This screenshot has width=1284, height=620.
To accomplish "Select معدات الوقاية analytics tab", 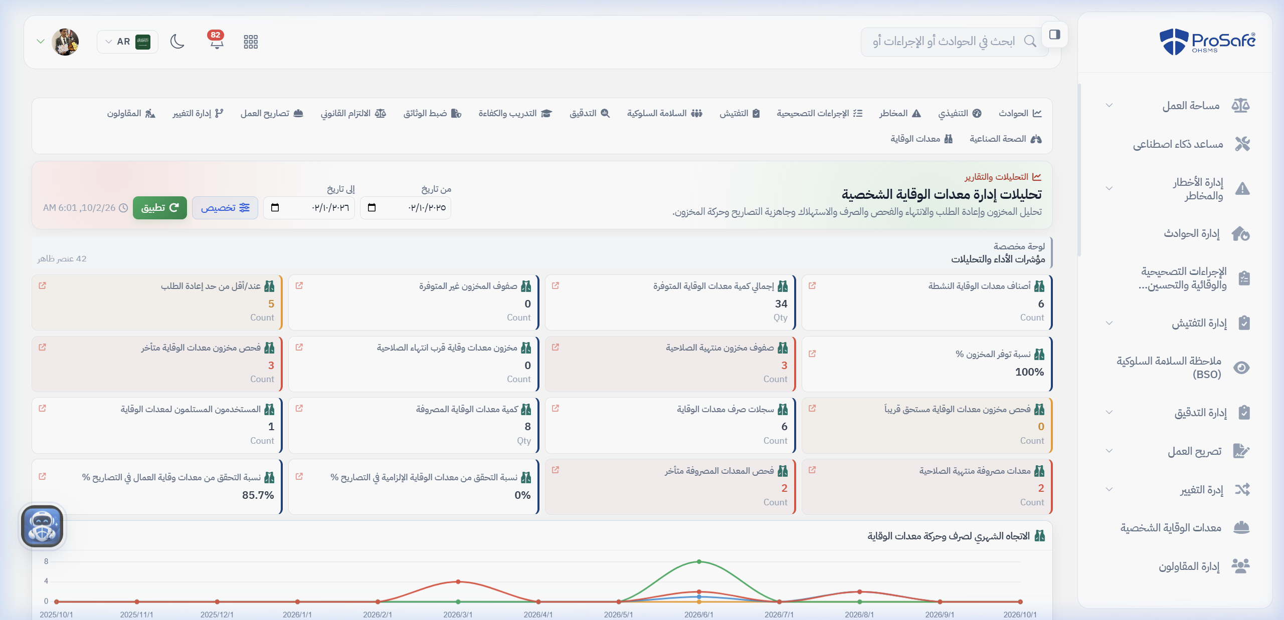I will [x=922, y=139].
